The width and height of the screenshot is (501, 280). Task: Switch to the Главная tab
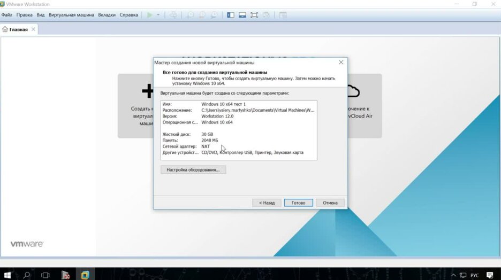18,29
